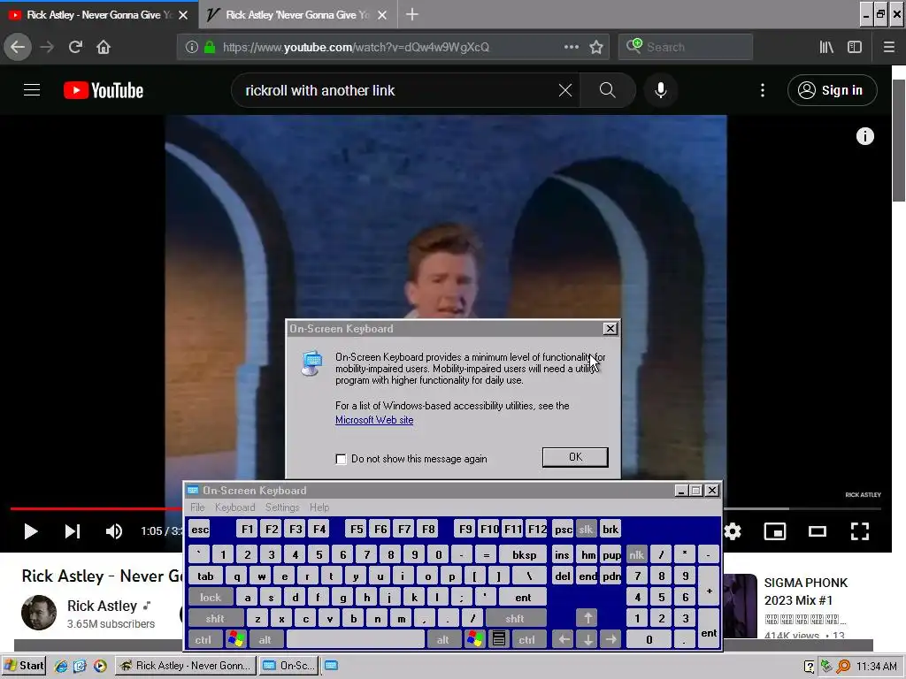This screenshot has width=906, height=679.
Task: Submit YouTube search with magnifier button
Action: tap(607, 90)
